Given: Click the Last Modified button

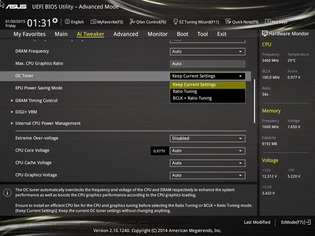Looking at the screenshot, I should [257, 222].
